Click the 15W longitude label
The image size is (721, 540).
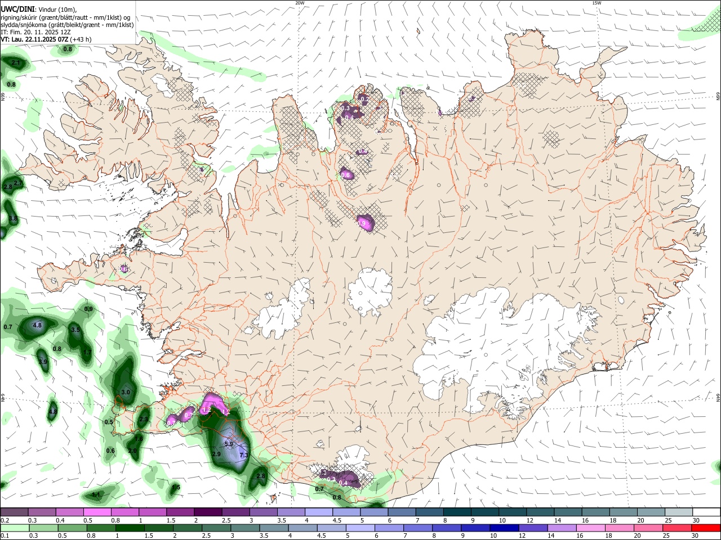[x=597, y=3]
